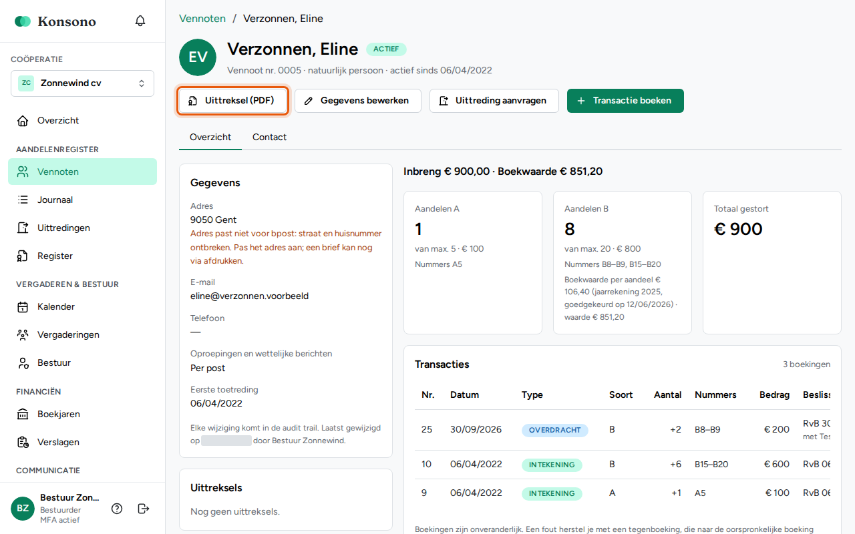Follow the Vennoten breadcrumb link
The image size is (855, 534).
coord(202,19)
